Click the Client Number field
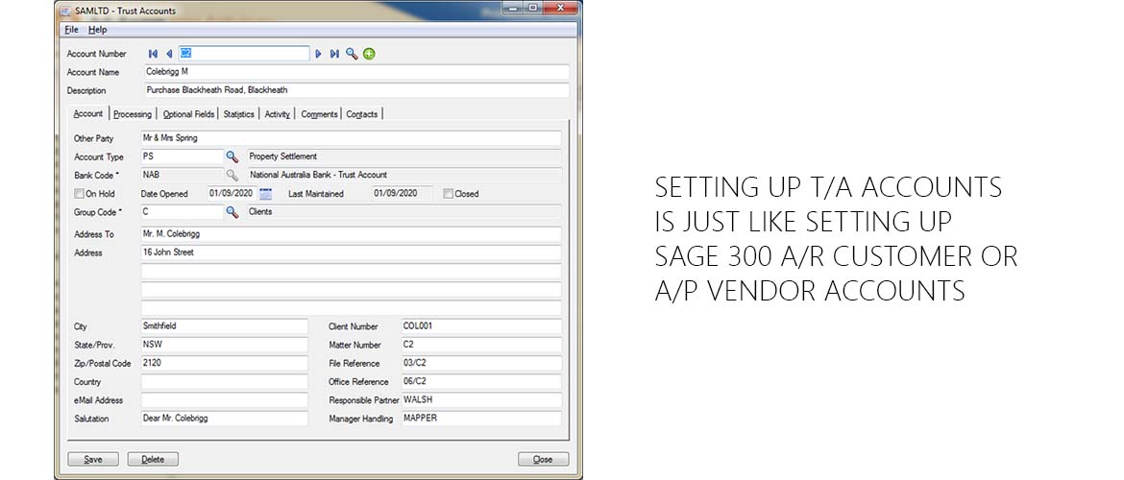 click(481, 326)
